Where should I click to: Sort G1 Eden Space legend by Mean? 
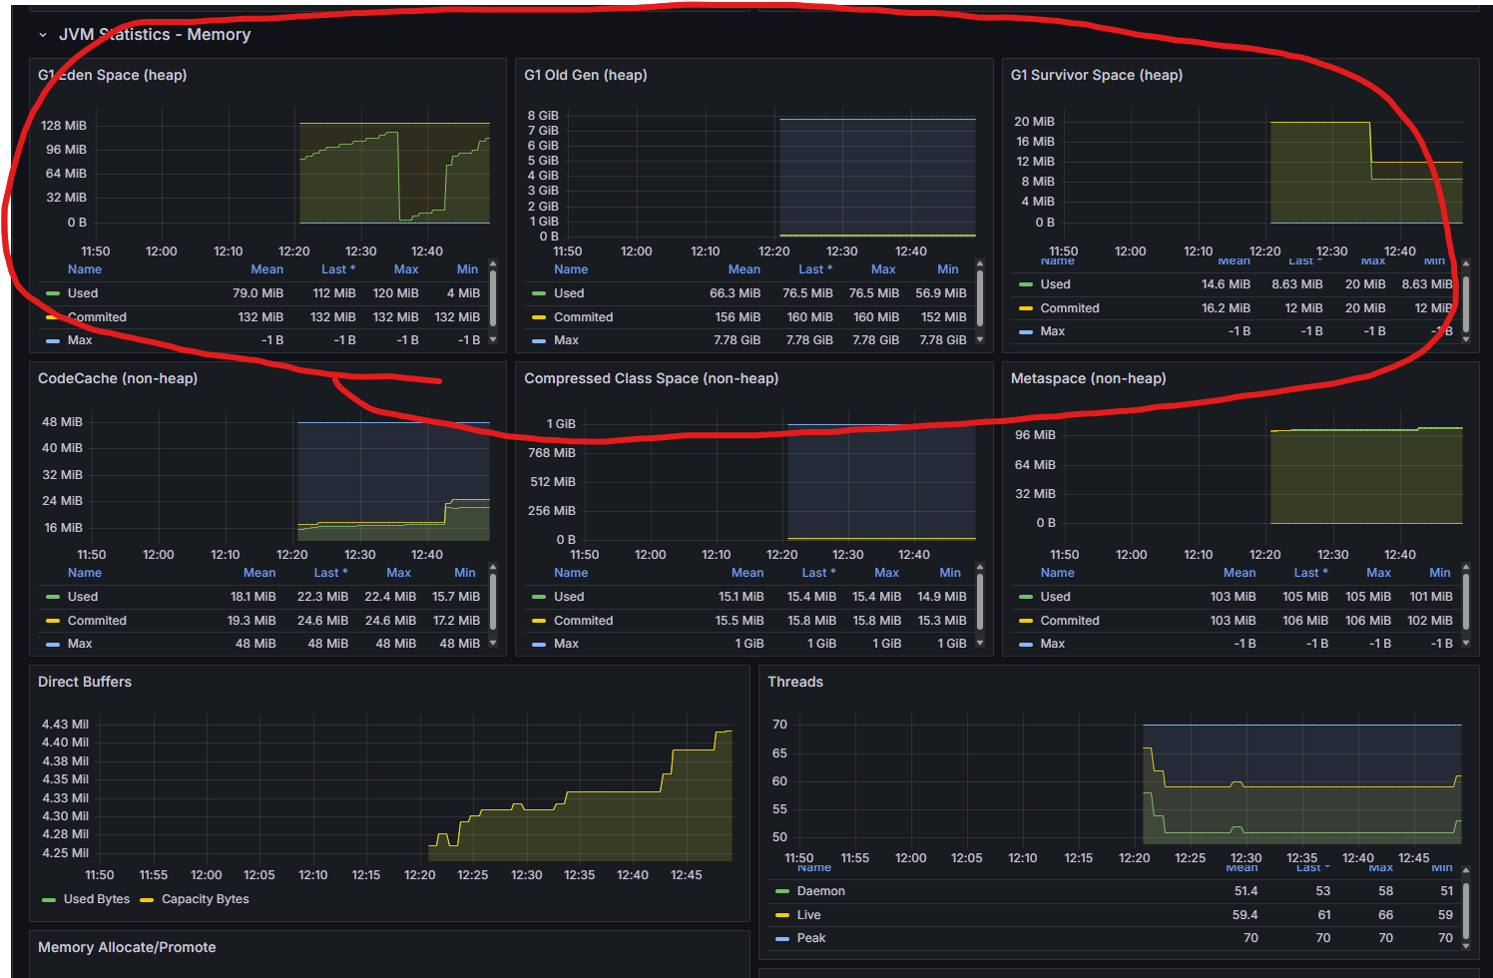(x=266, y=269)
